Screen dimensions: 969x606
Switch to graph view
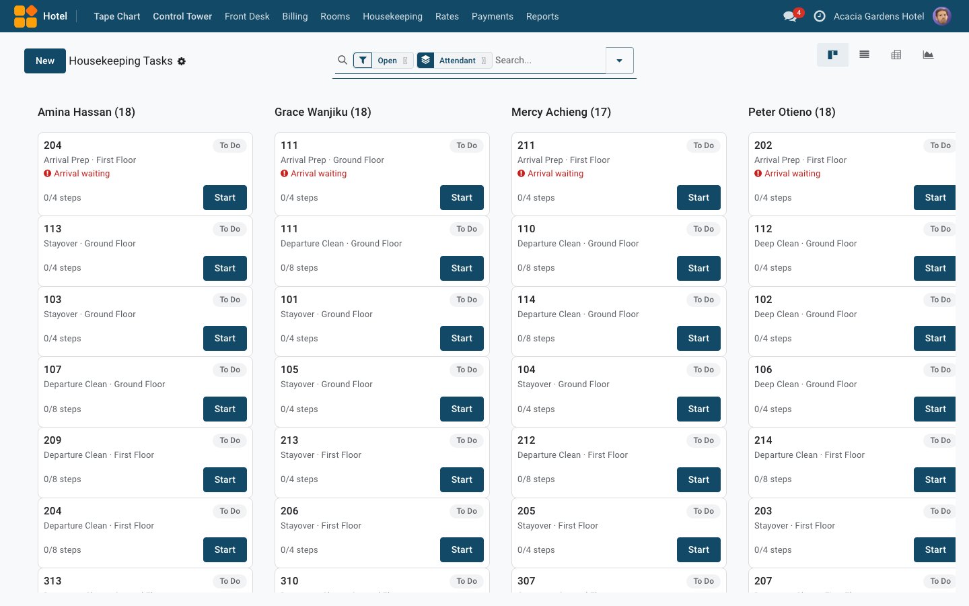point(928,55)
